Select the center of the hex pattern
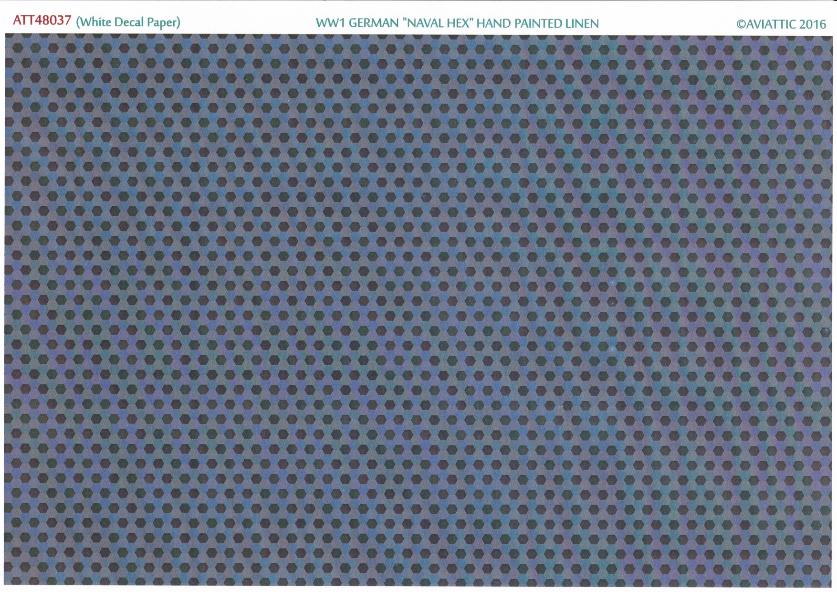This screenshot has height=592, width=837. click(418, 310)
